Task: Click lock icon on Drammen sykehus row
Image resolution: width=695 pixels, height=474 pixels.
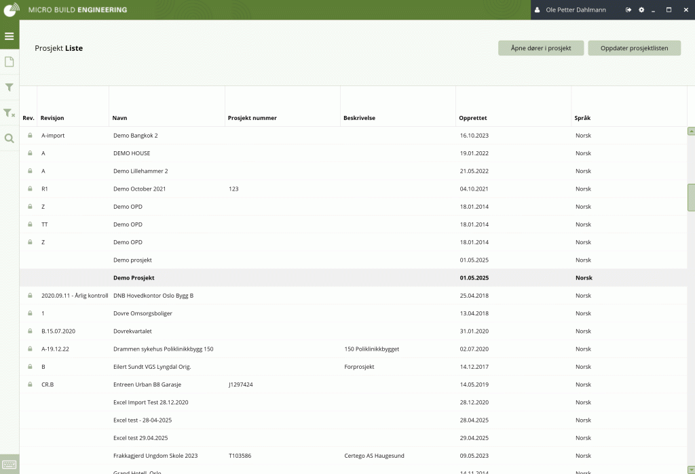Action: [x=30, y=349]
